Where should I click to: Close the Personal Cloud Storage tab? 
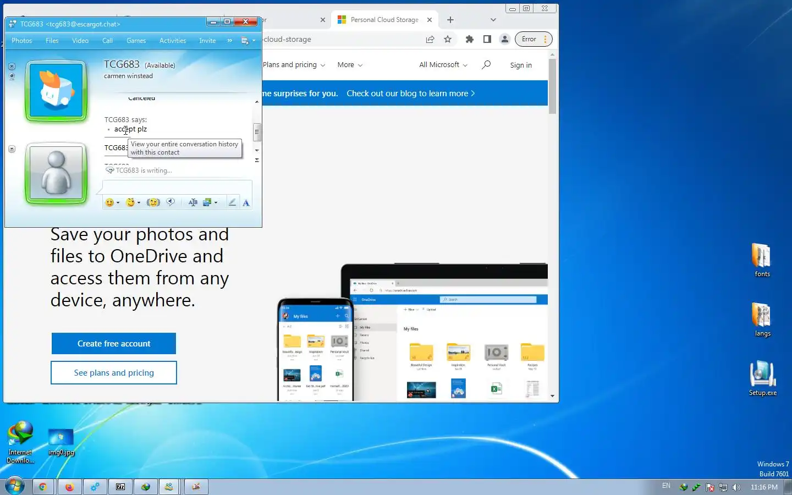point(430,20)
